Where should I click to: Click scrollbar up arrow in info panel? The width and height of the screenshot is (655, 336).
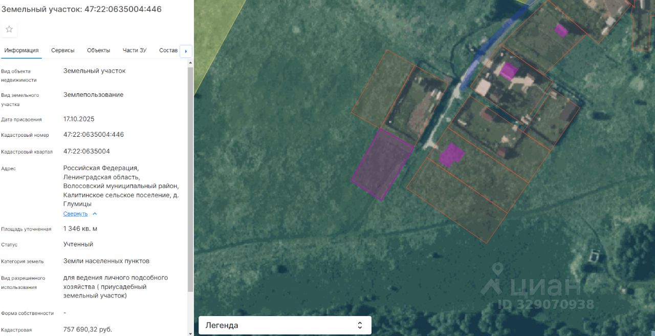pos(191,63)
